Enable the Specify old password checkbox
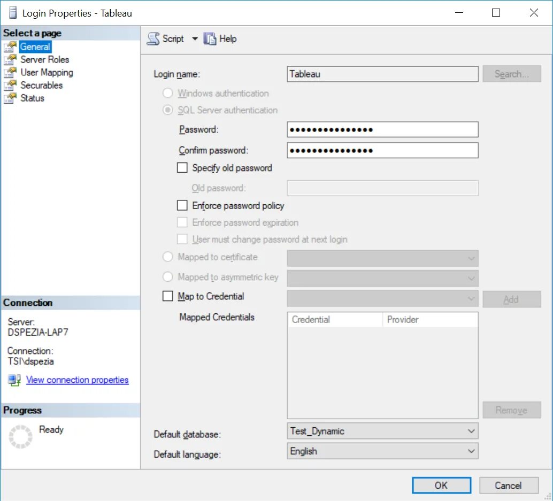 pos(182,168)
